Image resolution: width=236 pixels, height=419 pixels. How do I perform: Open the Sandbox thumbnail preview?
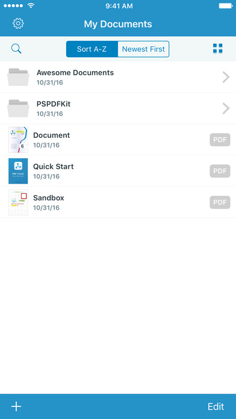click(x=18, y=202)
